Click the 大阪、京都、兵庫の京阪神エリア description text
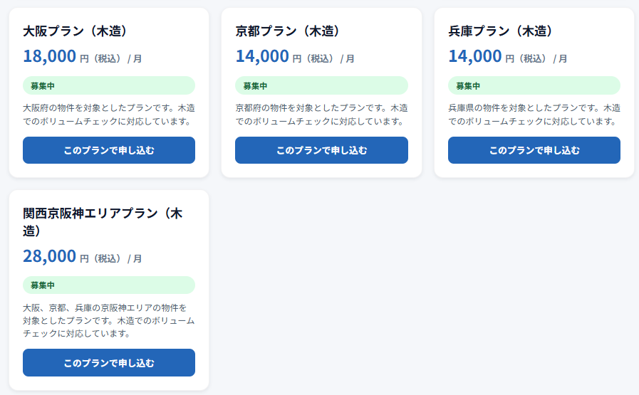The height and width of the screenshot is (395, 639). point(109,320)
